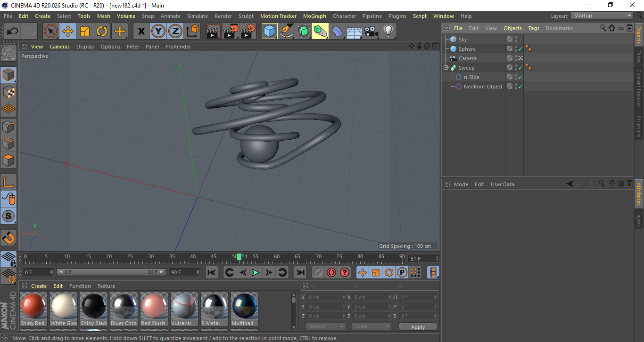Select the Live Selection tool

coord(51,32)
